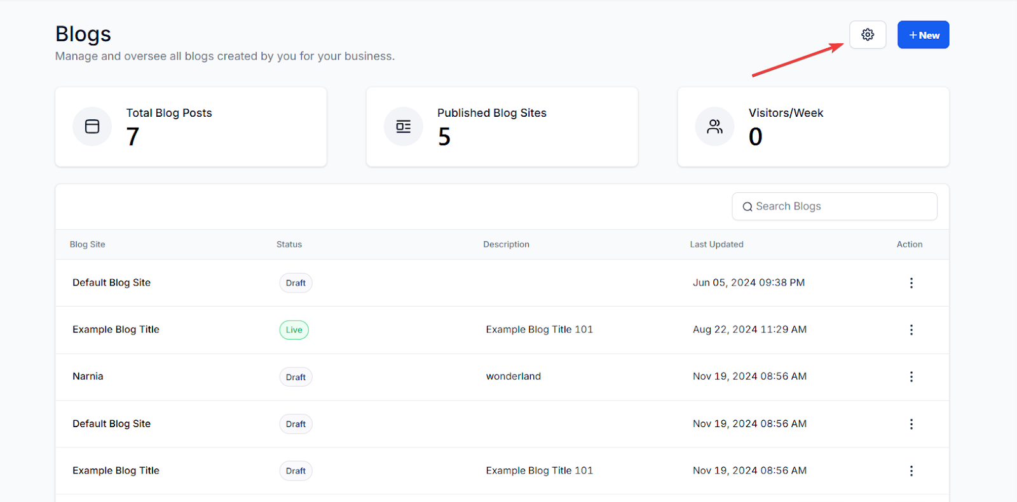Open action menu for the Live Example Blog Title
Image resolution: width=1017 pixels, height=502 pixels.
point(911,330)
